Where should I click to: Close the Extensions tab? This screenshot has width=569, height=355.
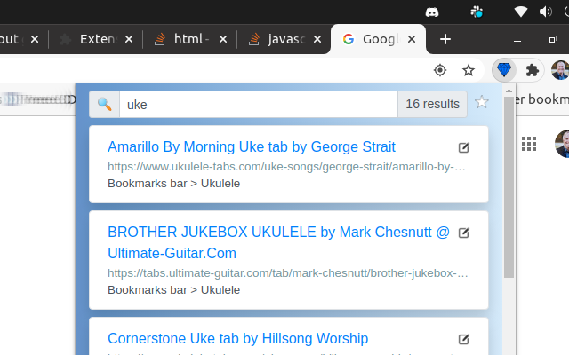(129, 39)
